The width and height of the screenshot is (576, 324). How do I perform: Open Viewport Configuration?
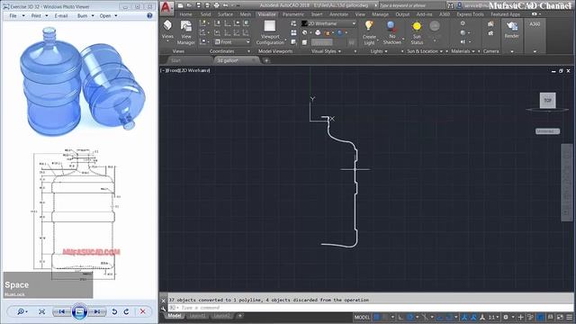click(x=270, y=32)
